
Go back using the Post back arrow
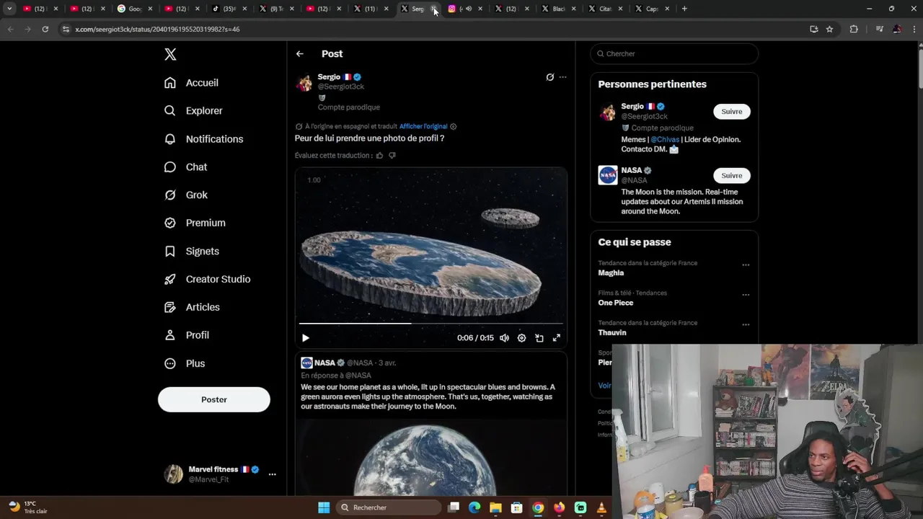pos(300,54)
